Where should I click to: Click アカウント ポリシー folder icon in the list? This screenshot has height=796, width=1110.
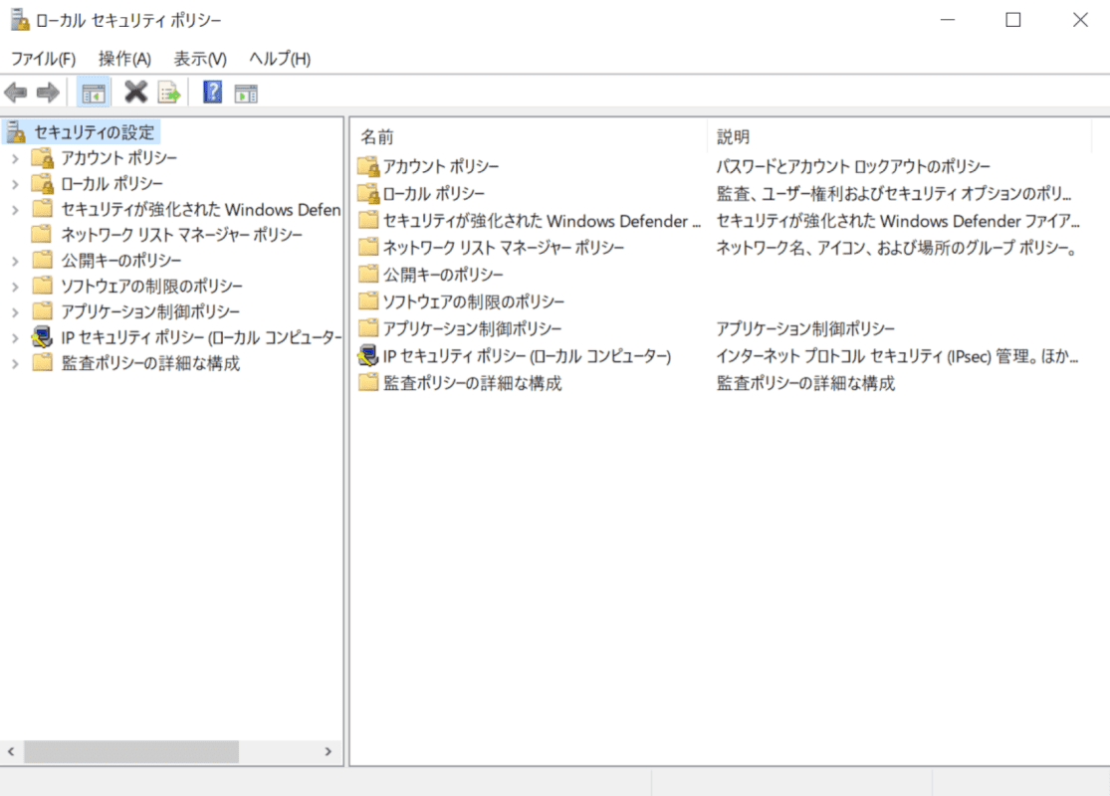368,166
